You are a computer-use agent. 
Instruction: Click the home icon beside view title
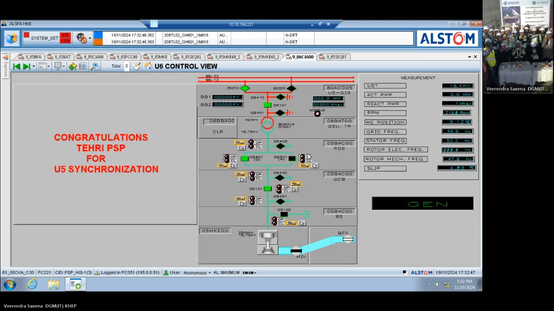[148, 66]
